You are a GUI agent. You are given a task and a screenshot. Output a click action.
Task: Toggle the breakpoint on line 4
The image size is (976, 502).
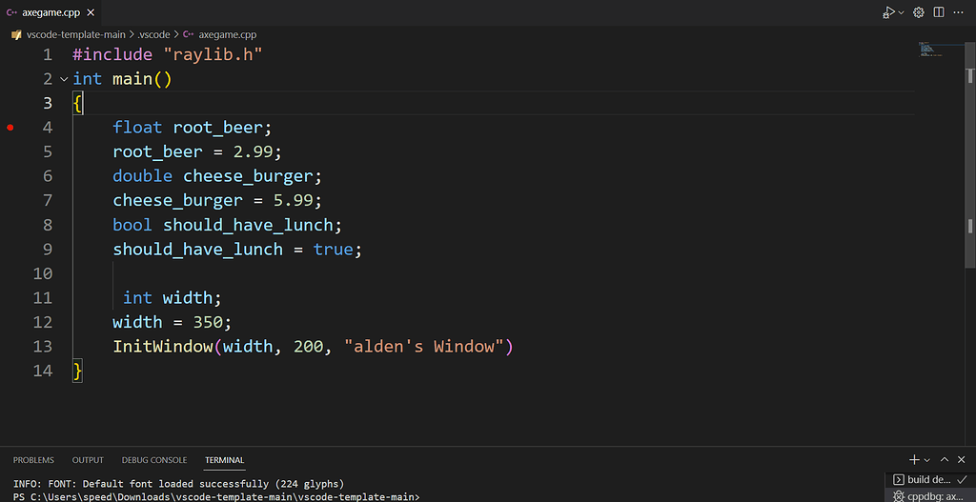10,128
